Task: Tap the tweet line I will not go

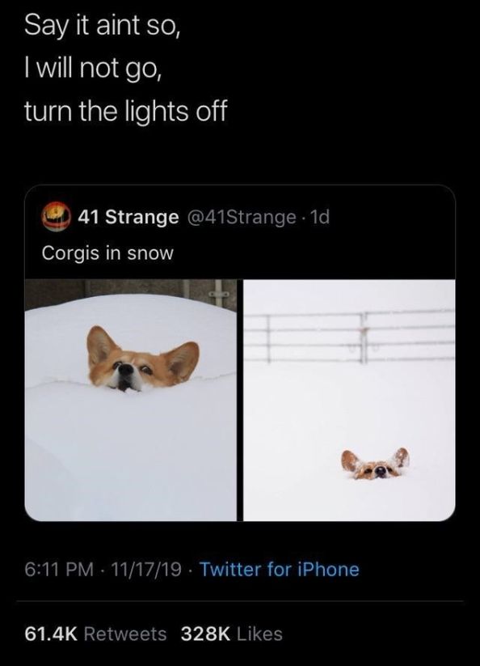Action: click(94, 69)
